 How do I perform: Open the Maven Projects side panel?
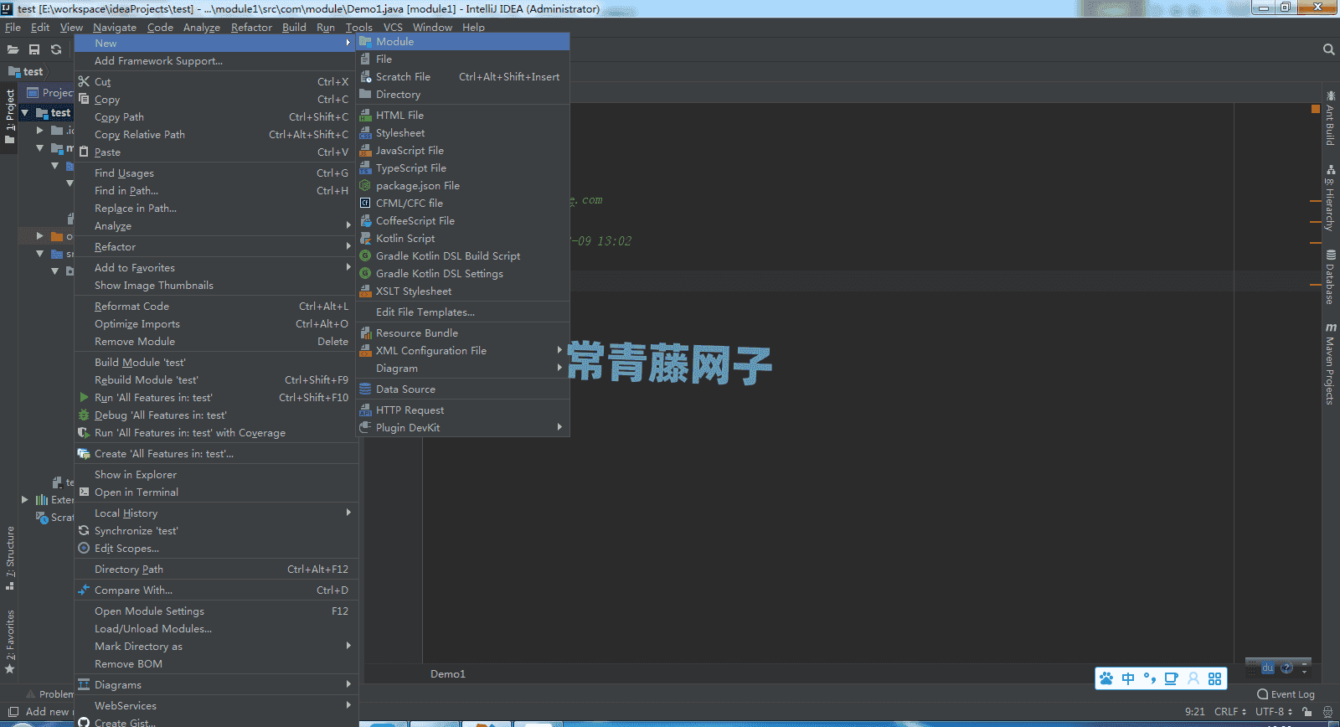click(1330, 363)
